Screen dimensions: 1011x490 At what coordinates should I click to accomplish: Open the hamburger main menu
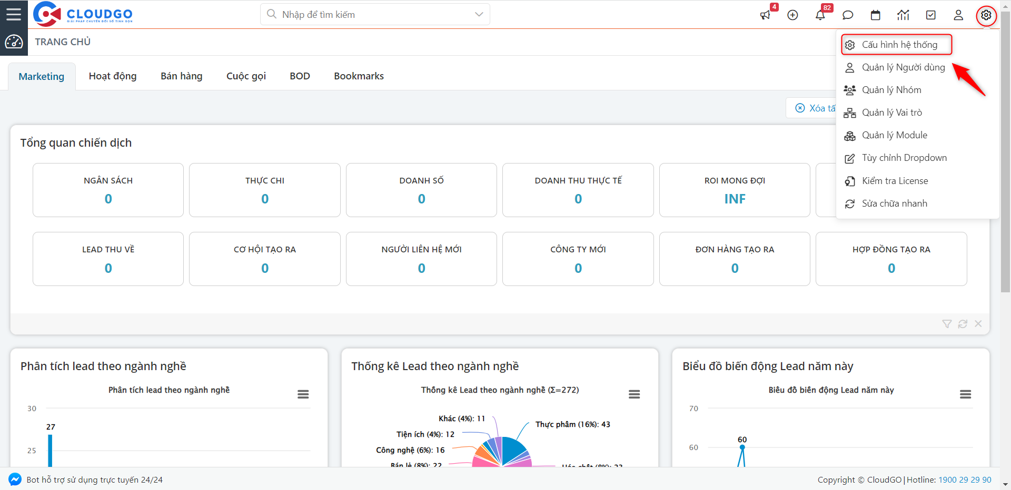tap(14, 14)
